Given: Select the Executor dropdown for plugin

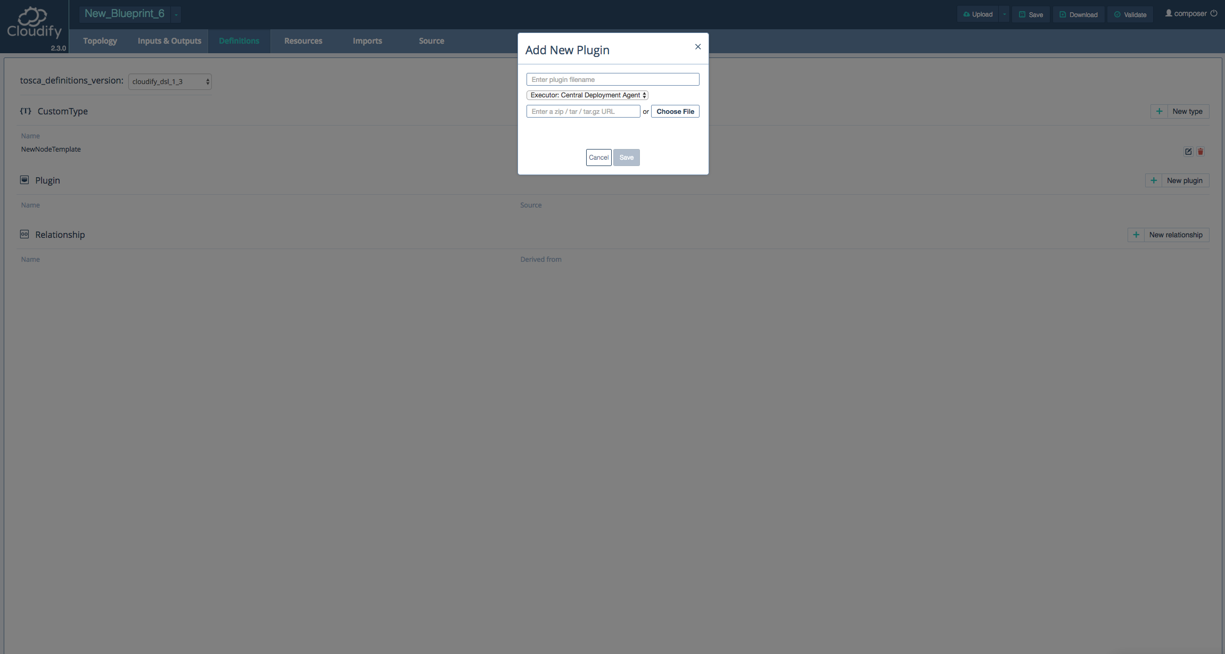Looking at the screenshot, I should point(587,95).
